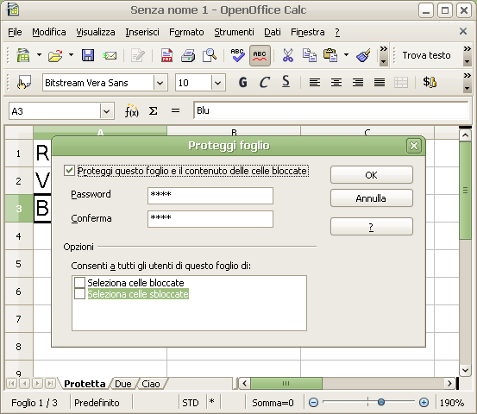The image size is (477, 414).
Task: Click the Export as PDF icon
Action: click(166, 55)
